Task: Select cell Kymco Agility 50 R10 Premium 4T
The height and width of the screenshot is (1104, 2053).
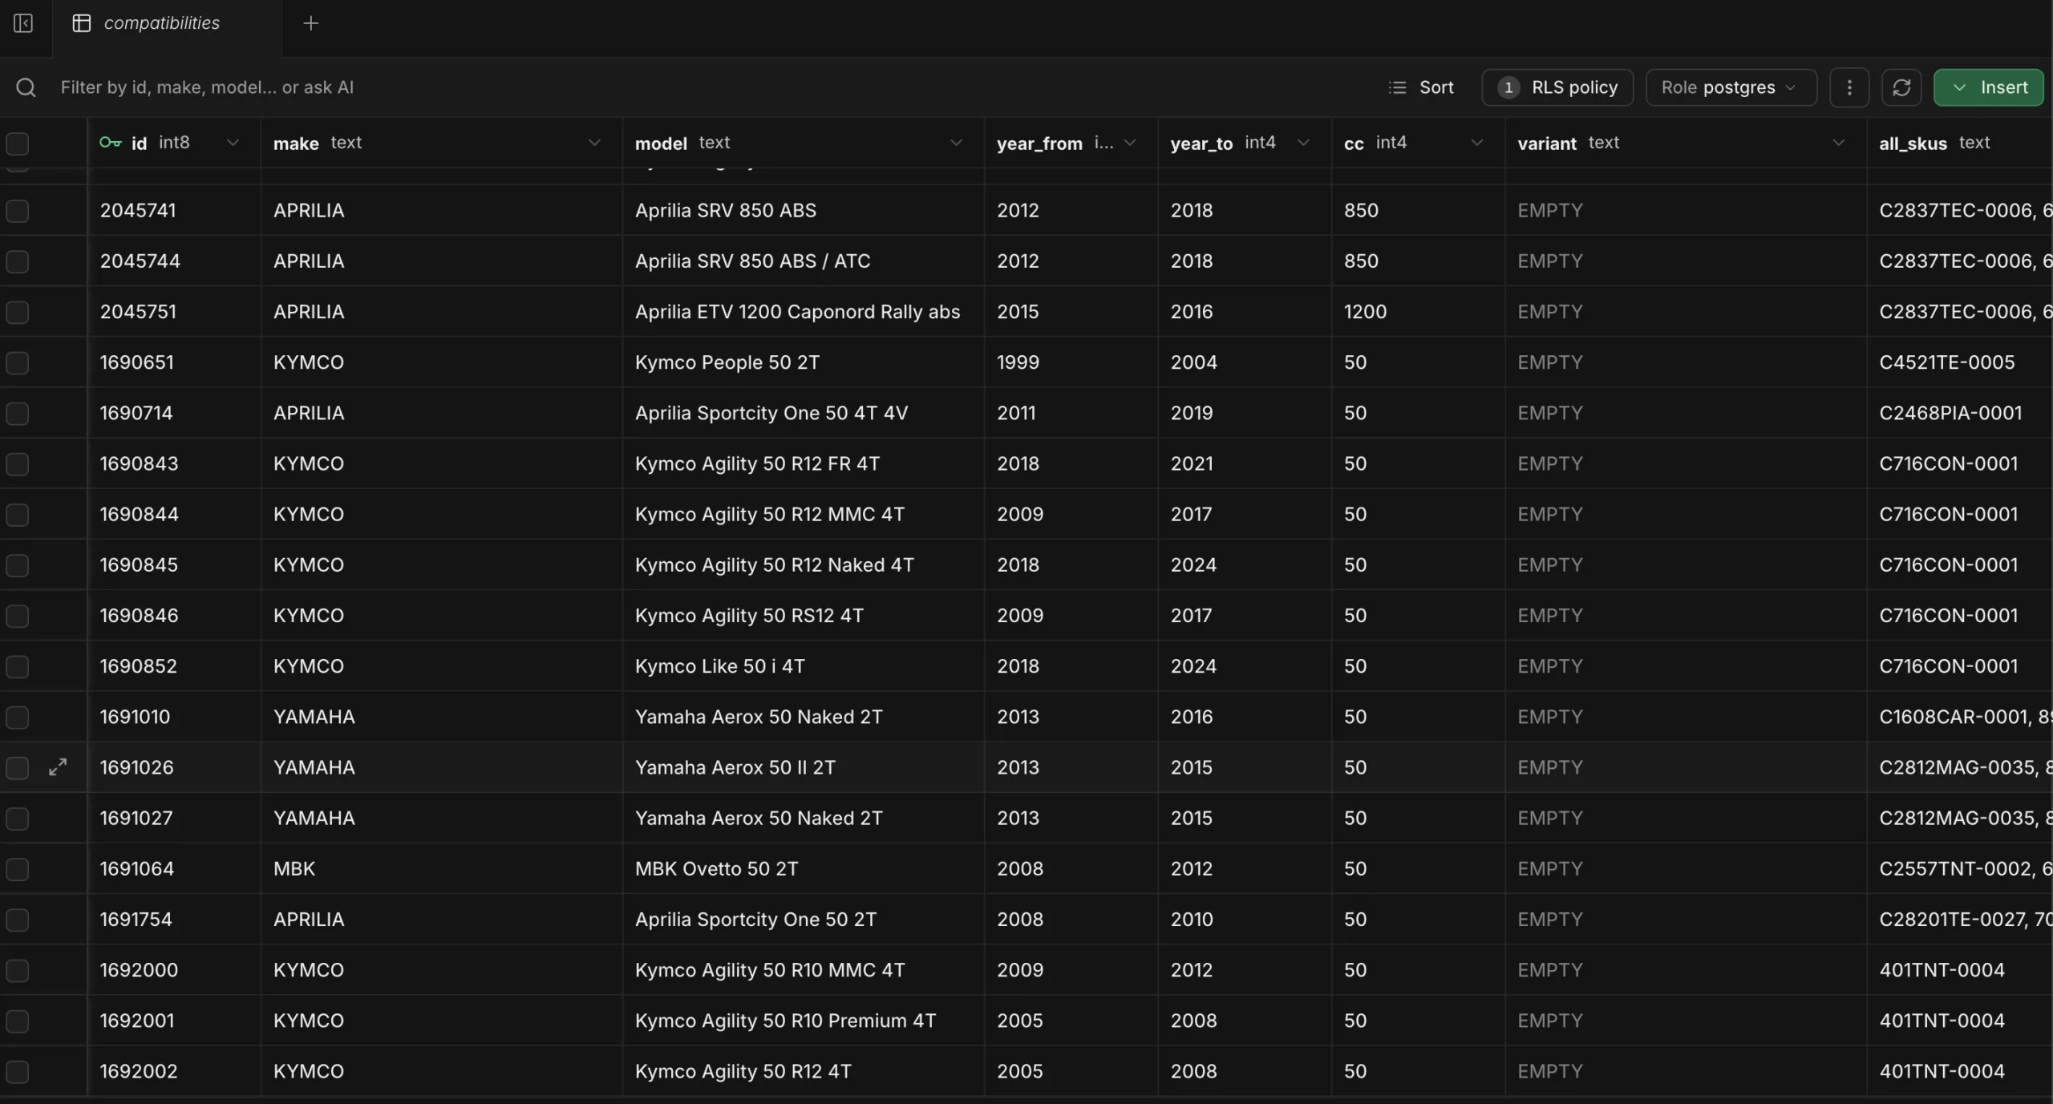Action: click(x=804, y=1020)
